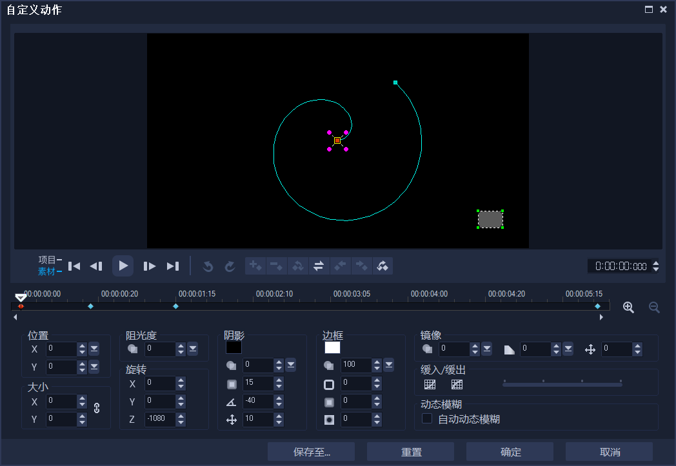Viewport: 676px width, 466px height.
Task: Decrease the shadow angle value with down arrow
Action: coord(279,404)
